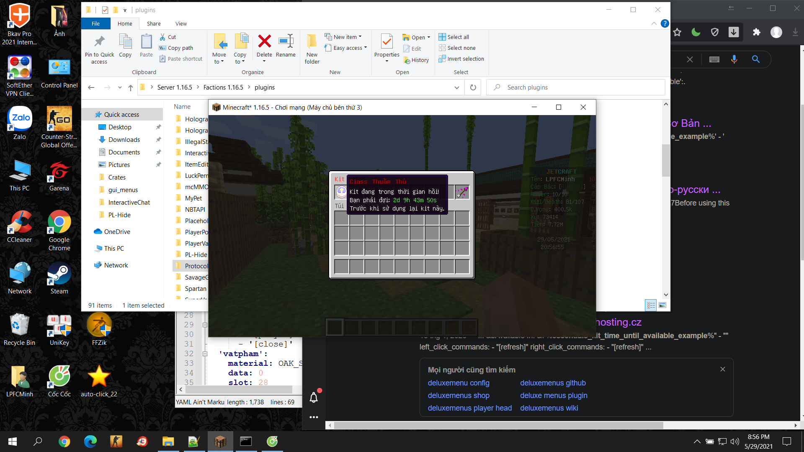Open the View ribbon tab

click(181, 24)
